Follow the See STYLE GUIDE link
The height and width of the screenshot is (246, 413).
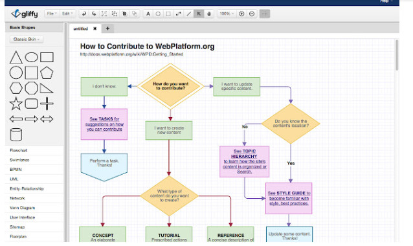tap(289, 198)
